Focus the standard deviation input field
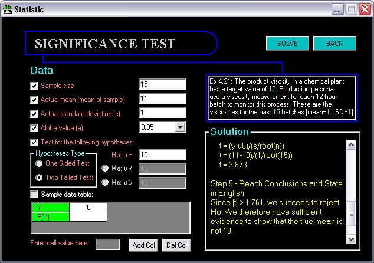This screenshot has width=374, height=263. click(x=162, y=112)
